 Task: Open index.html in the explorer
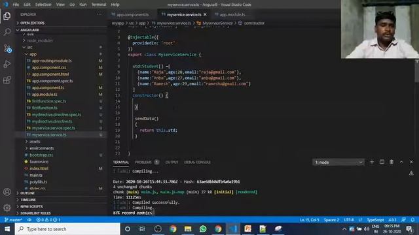tap(39, 168)
